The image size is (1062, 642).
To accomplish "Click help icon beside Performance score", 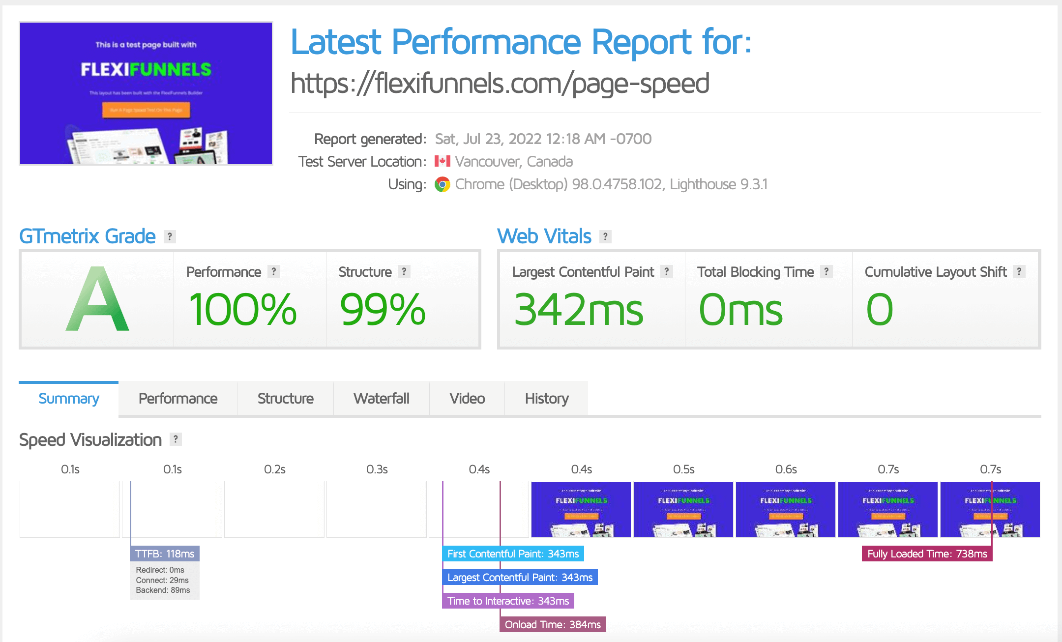I will 274,271.
